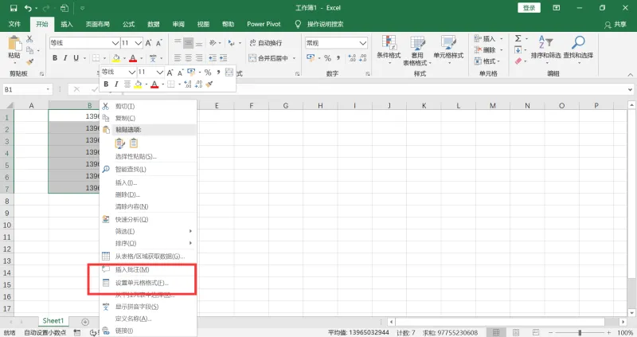Image resolution: width=637 pixels, height=337 pixels.
Task: Click the Save icon in the title bar
Action: pos(14,8)
